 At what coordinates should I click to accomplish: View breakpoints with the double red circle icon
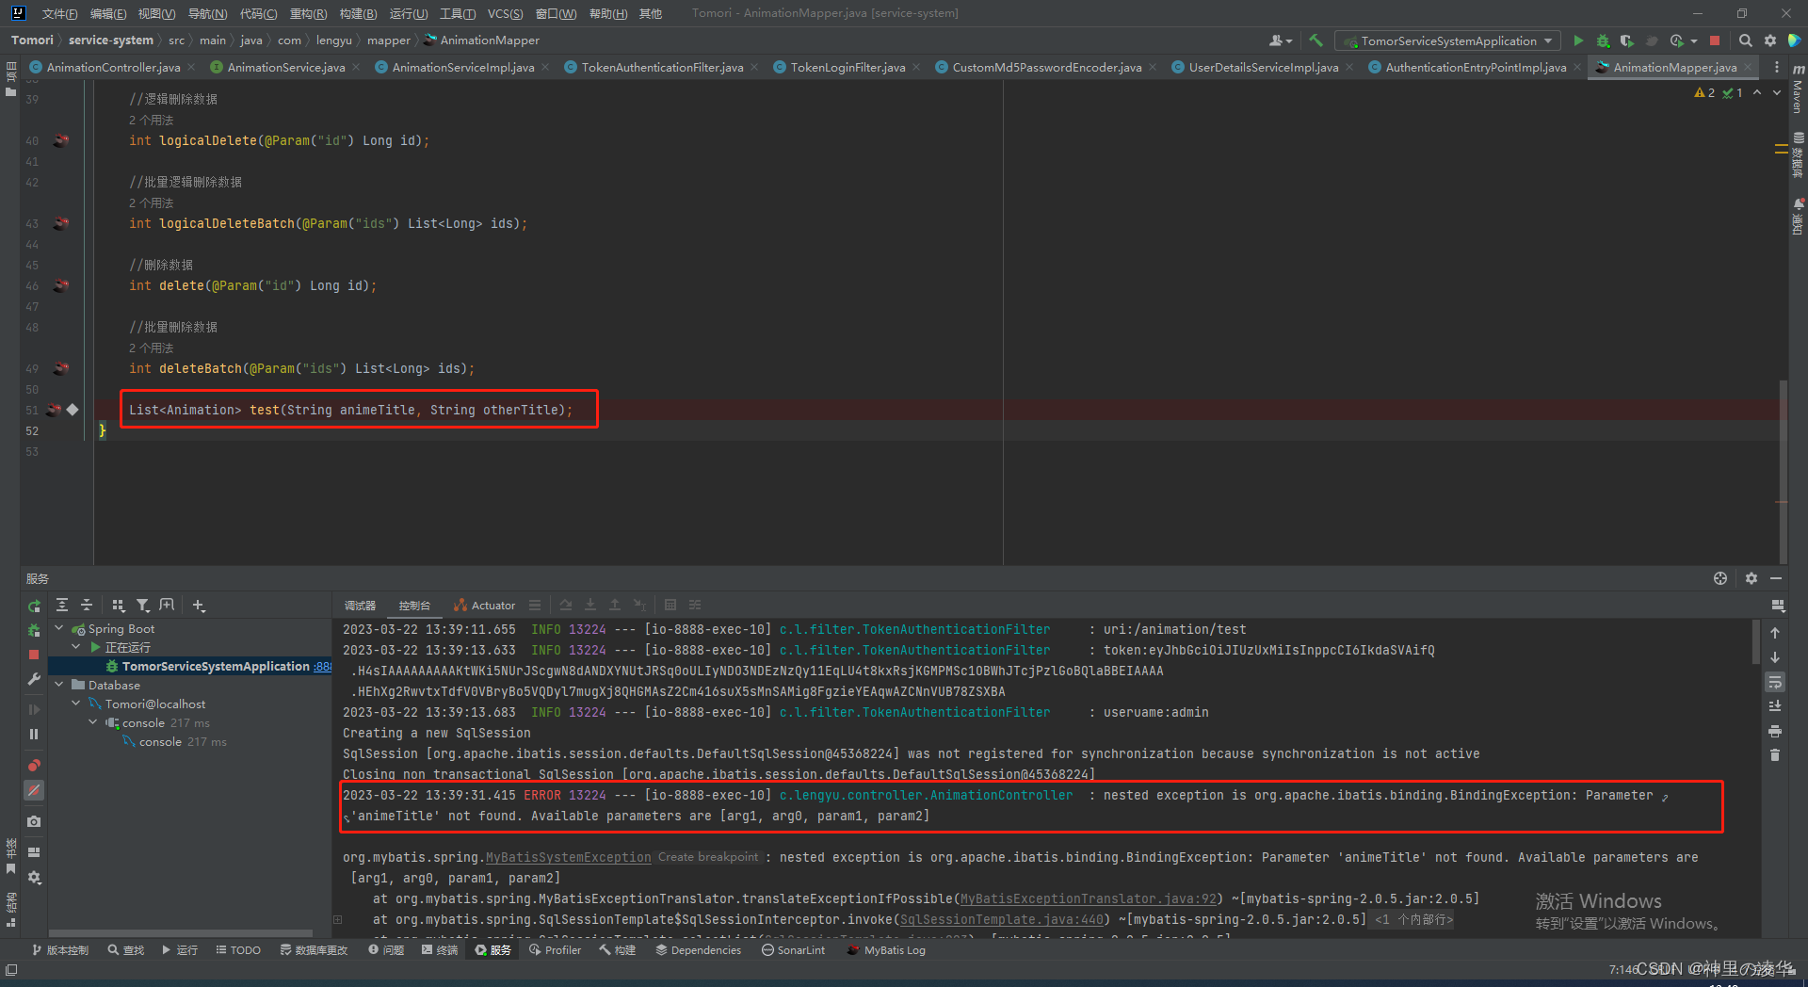34,766
